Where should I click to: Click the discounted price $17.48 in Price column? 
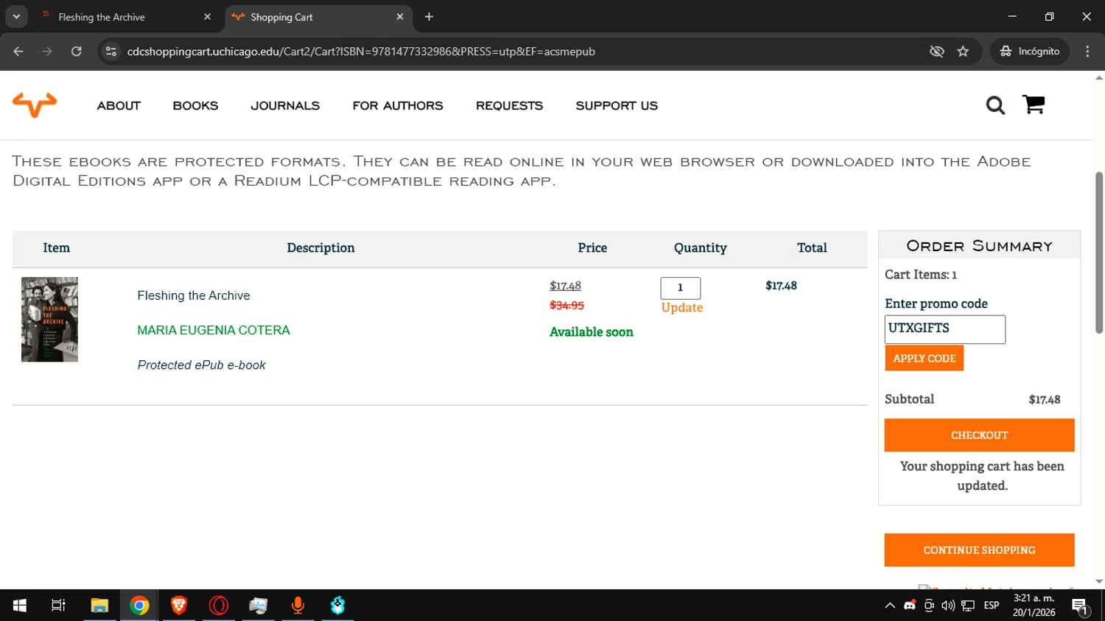pyautogui.click(x=565, y=286)
